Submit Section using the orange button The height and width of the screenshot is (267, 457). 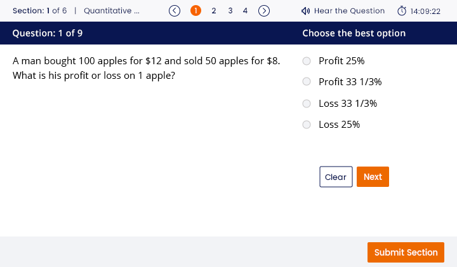click(406, 252)
